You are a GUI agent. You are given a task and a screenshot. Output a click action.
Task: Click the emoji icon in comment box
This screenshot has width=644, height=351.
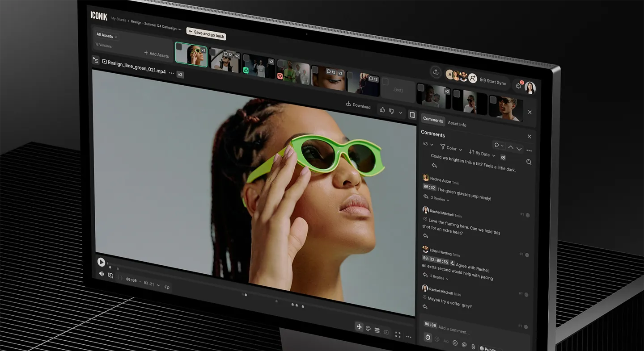(x=455, y=343)
